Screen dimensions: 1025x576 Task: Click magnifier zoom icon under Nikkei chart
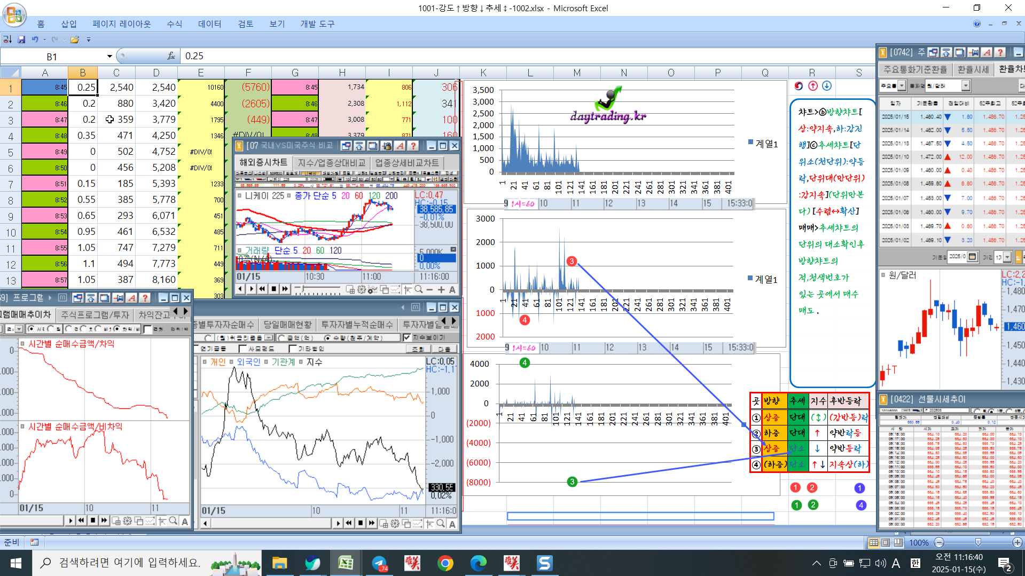418,289
